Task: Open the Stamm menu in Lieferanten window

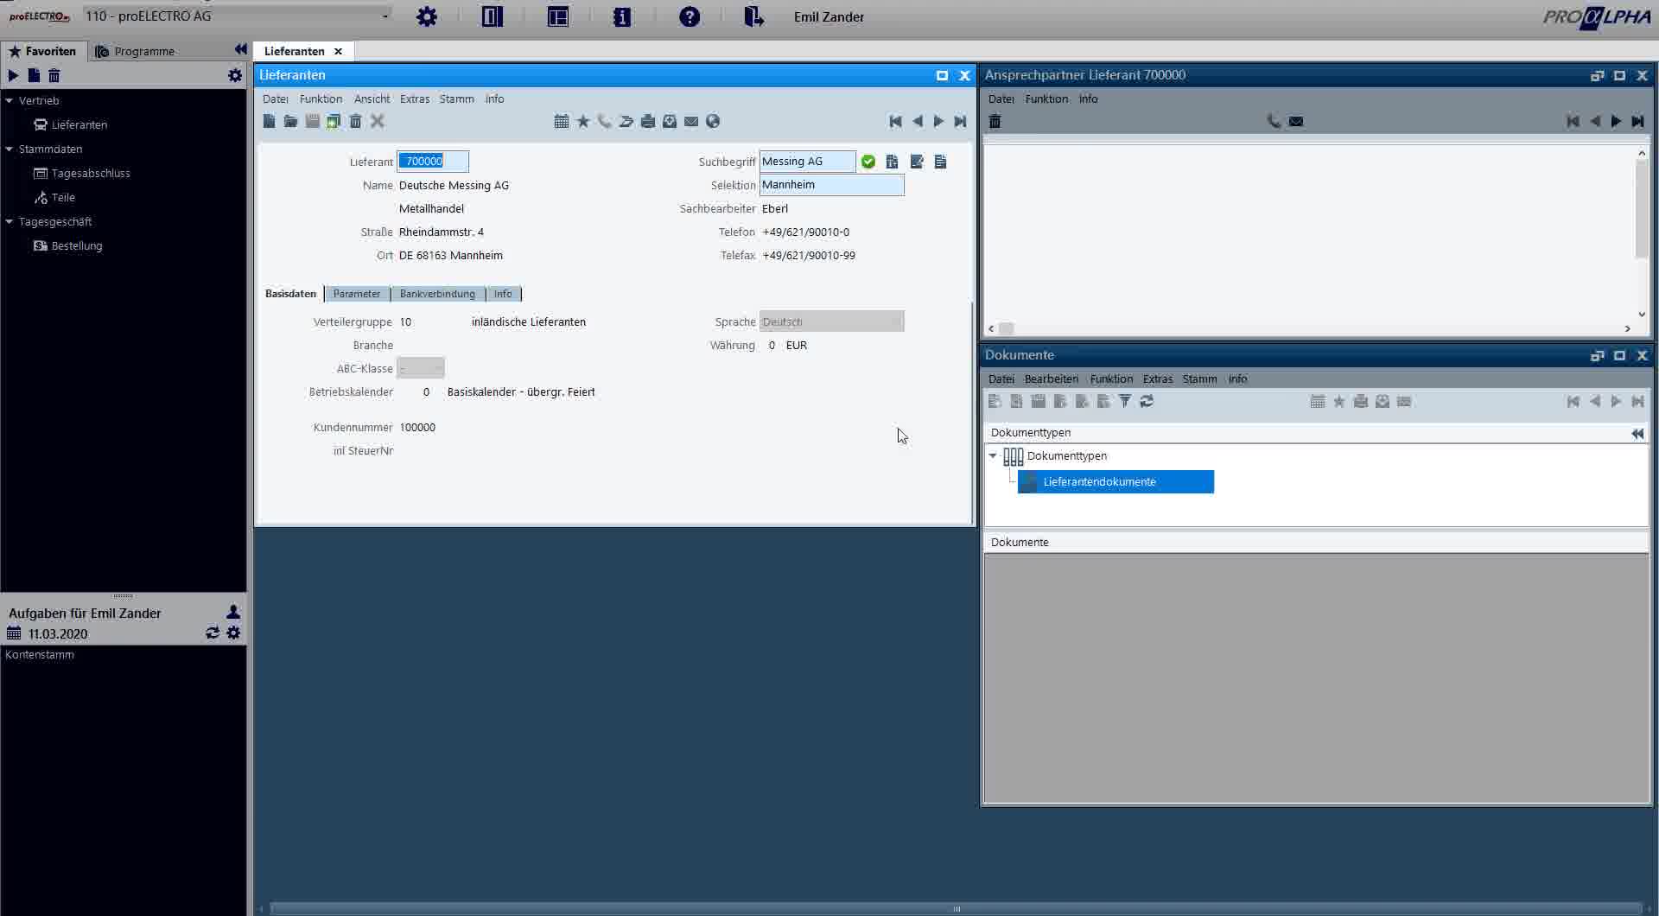Action: (x=456, y=99)
